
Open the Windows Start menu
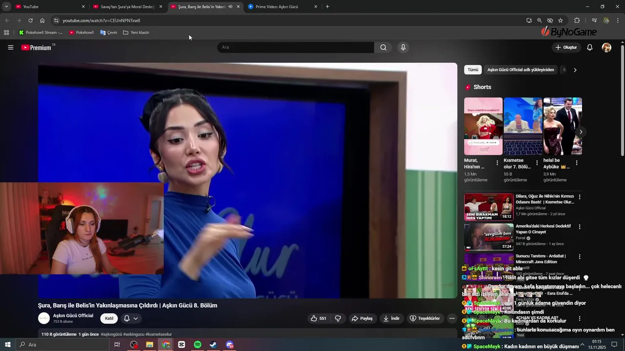pos(7,345)
